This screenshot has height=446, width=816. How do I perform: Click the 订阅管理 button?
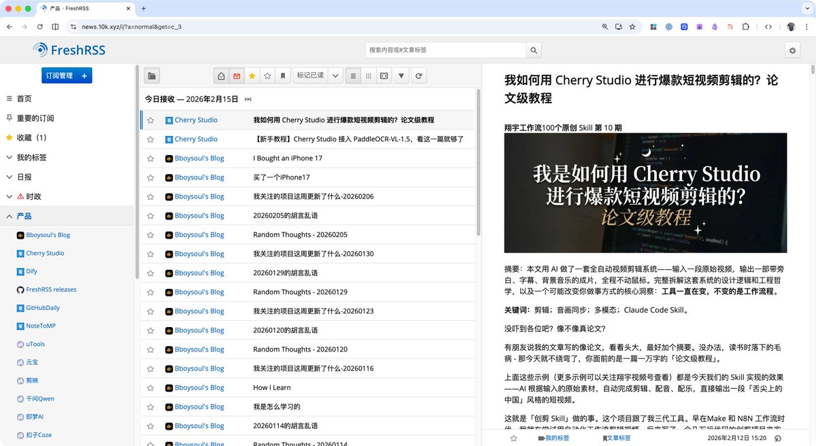[59, 75]
